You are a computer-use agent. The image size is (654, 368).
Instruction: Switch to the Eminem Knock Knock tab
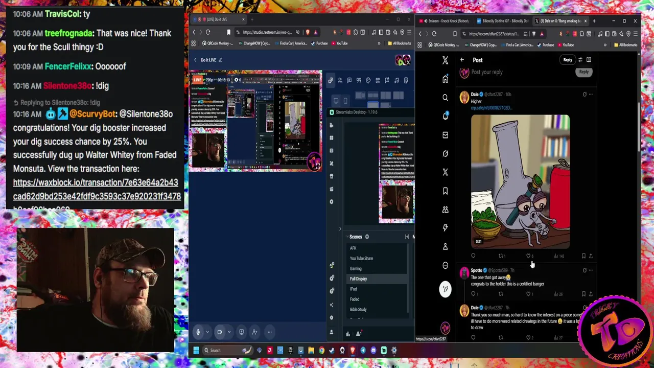(x=444, y=21)
